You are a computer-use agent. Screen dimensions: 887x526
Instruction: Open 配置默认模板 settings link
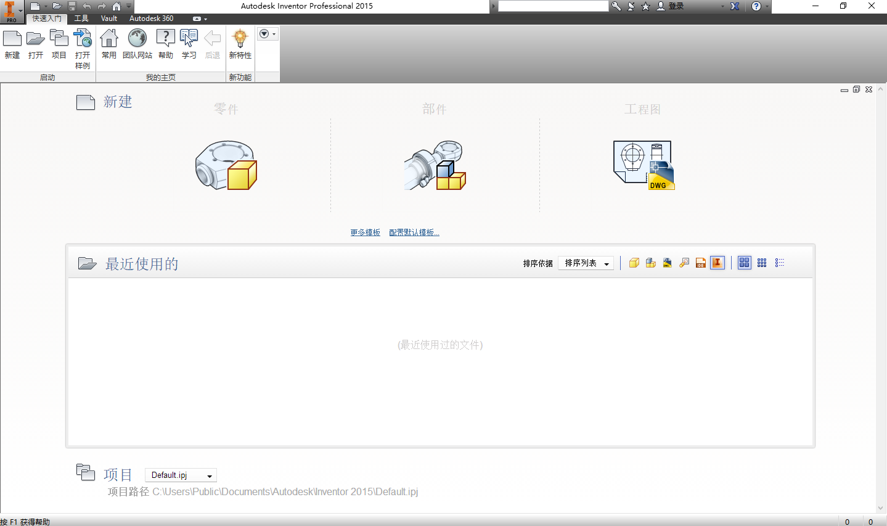click(x=414, y=232)
